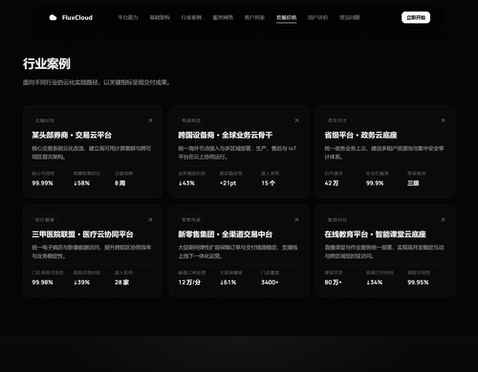478x372 pixels.
Task: Click the 大促期间弹性扩容 description text
Action: (x=238, y=252)
